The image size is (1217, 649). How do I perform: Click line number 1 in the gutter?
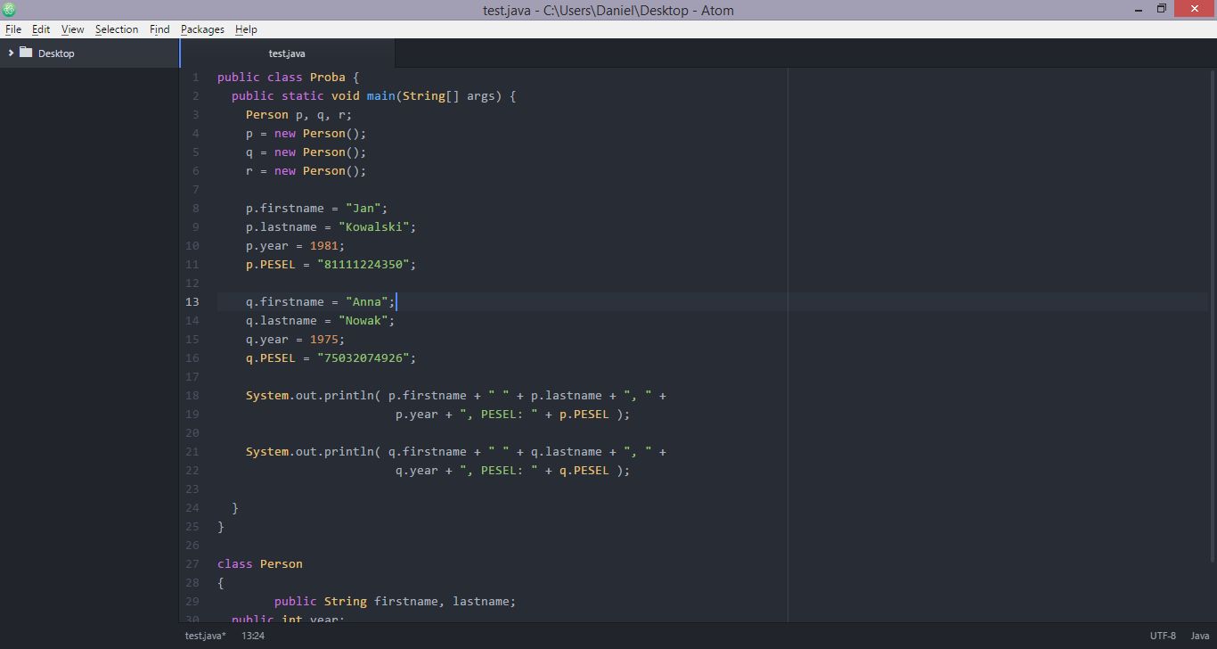click(x=196, y=78)
